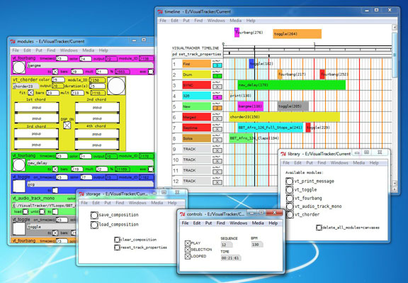Open the 2nd chord upper popup

97,107
